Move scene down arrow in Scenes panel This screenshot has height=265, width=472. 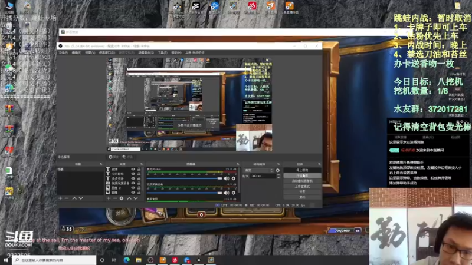[81, 198]
